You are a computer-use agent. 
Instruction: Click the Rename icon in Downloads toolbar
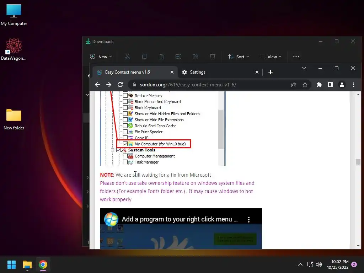(178, 57)
